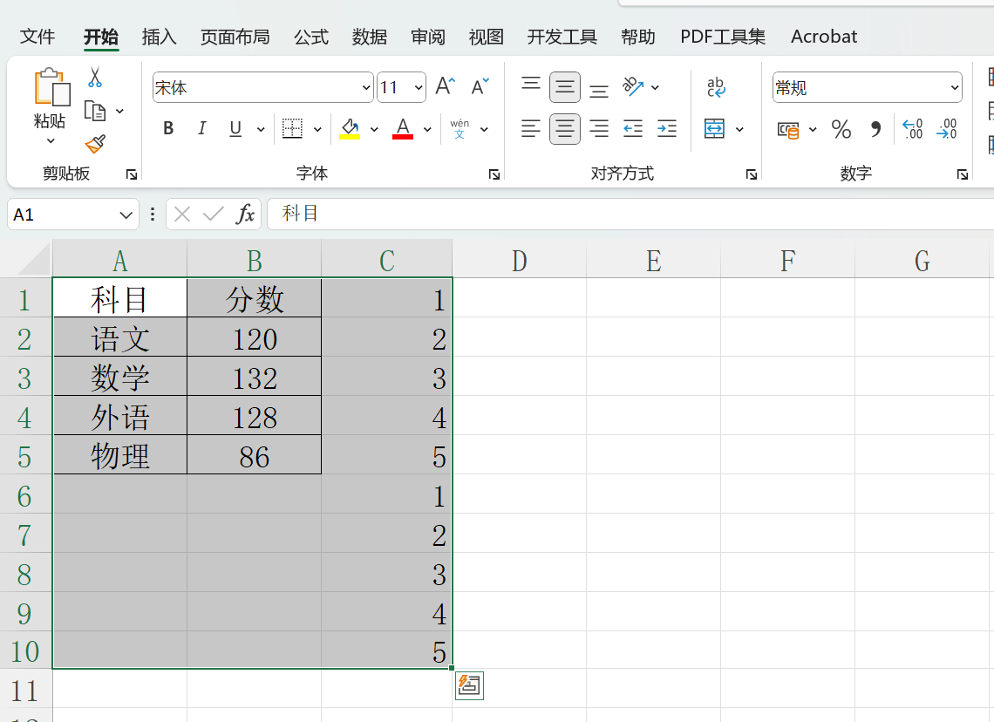Open 字体 group dialog launcher
994x722 pixels.
(x=494, y=174)
